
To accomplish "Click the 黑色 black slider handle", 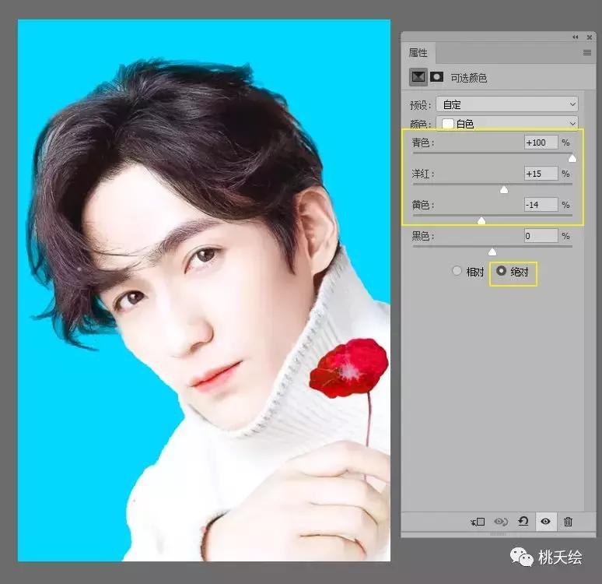I will (492, 252).
